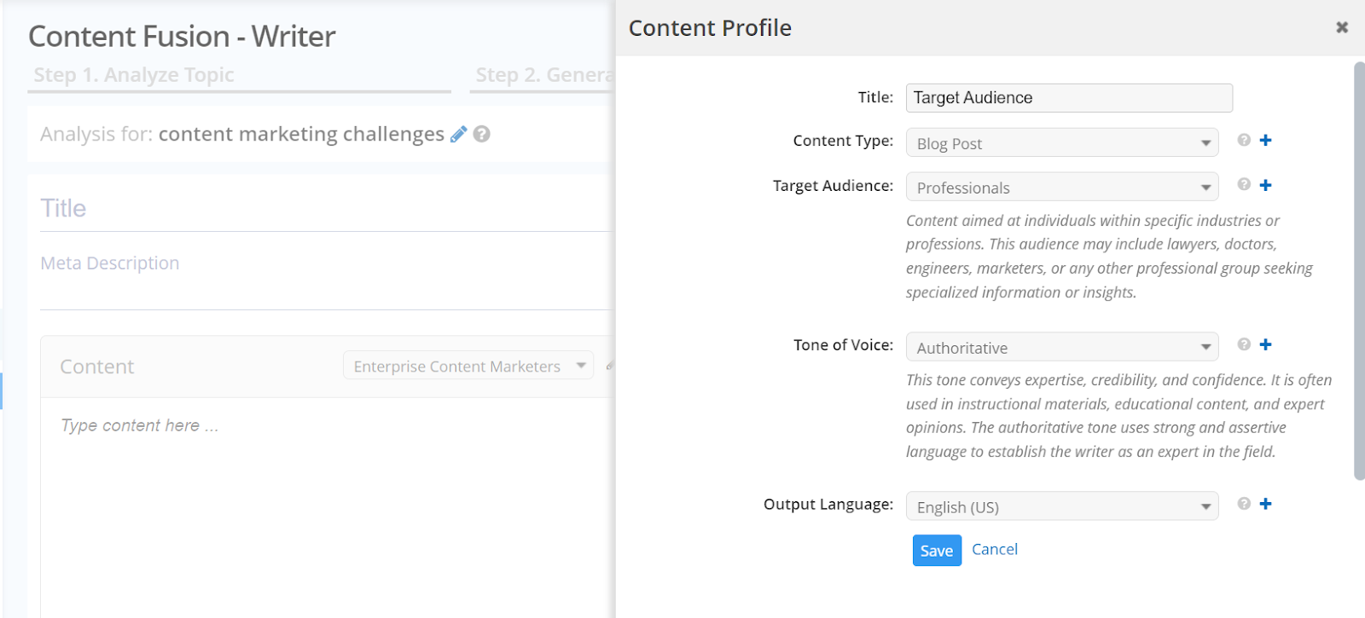Click the pencil icon to edit topic

click(x=459, y=135)
